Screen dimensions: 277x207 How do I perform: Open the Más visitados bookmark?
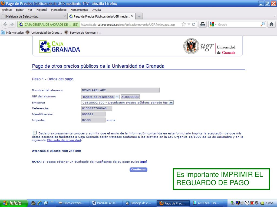(x=12, y=33)
